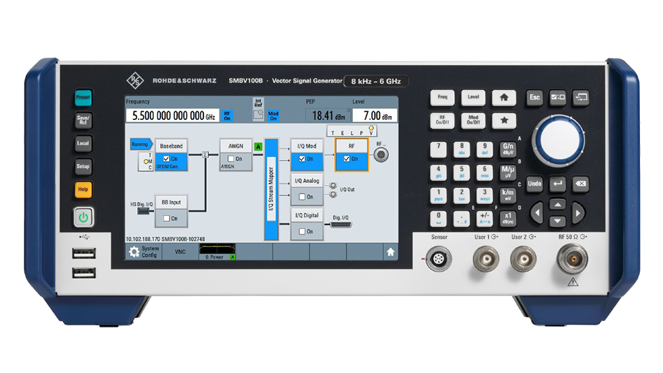Open System Config gear menu
This screenshot has width=663, height=373.
click(144, 252)
